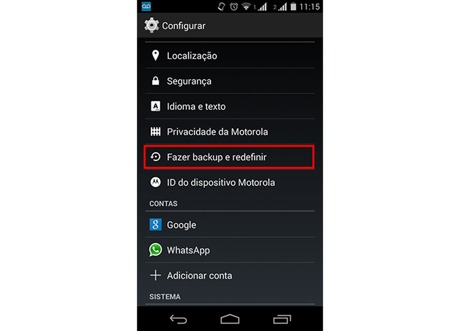This screenshot has width=460, height=331.
Task: Tap the WhatsApp logo icon
Action: pos(156,250)
